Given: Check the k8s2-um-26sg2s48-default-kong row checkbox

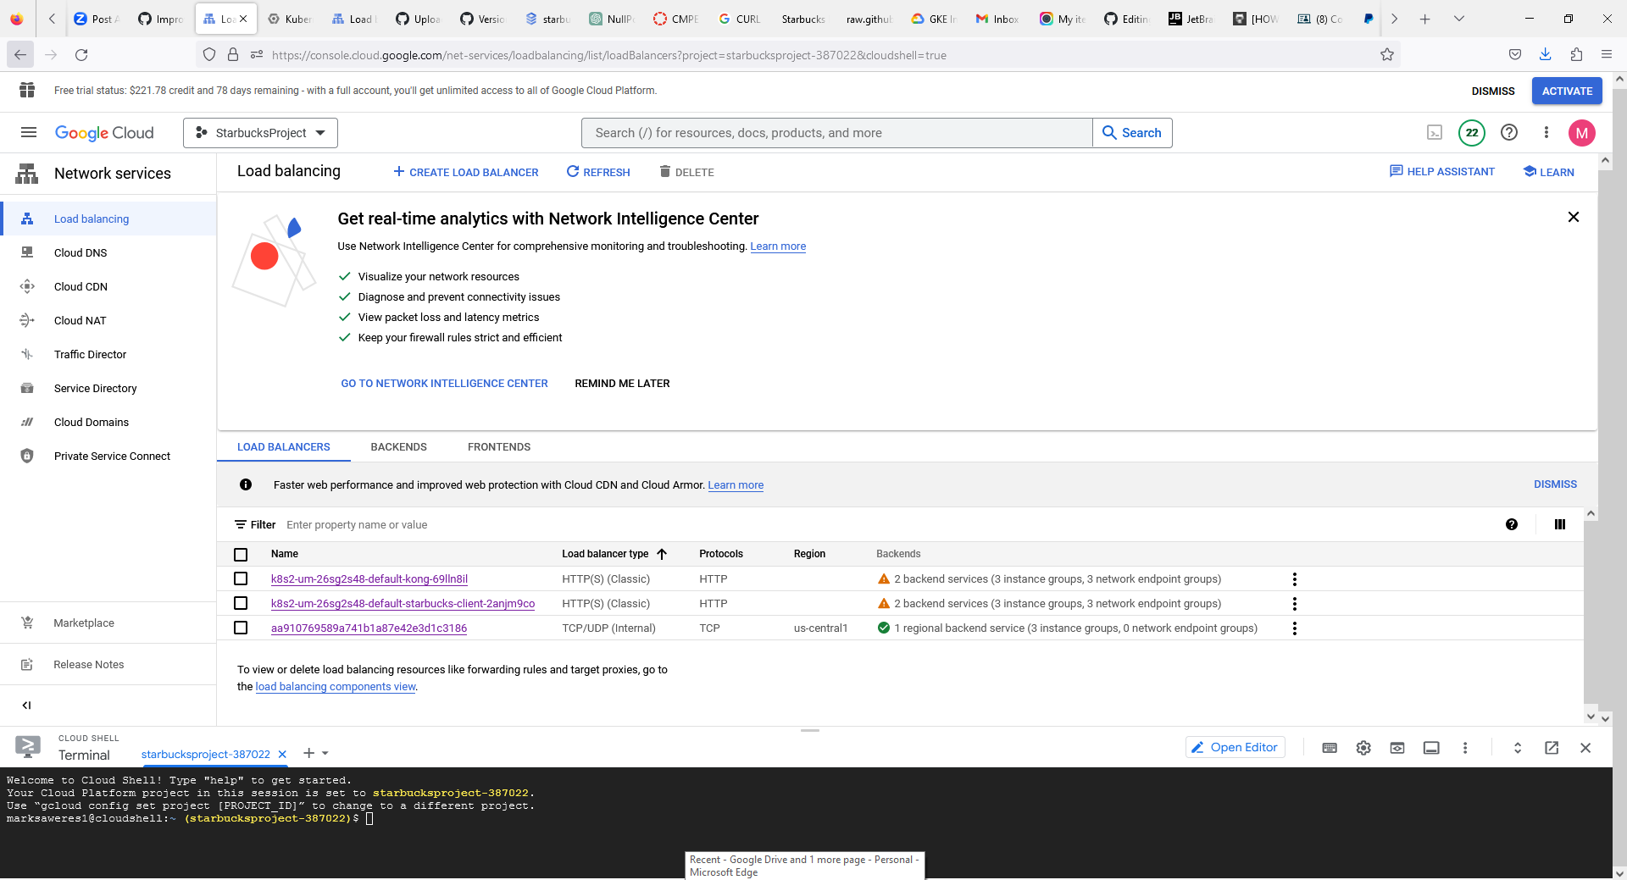Looking at the screenshot, I should (x=241, y=579).
